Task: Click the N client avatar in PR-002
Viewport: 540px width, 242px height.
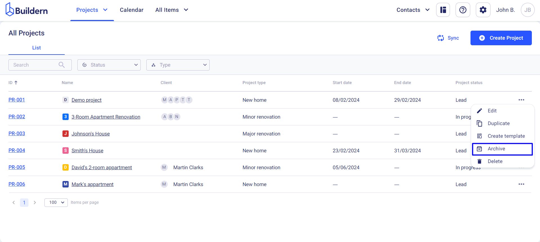Action: 177,117
